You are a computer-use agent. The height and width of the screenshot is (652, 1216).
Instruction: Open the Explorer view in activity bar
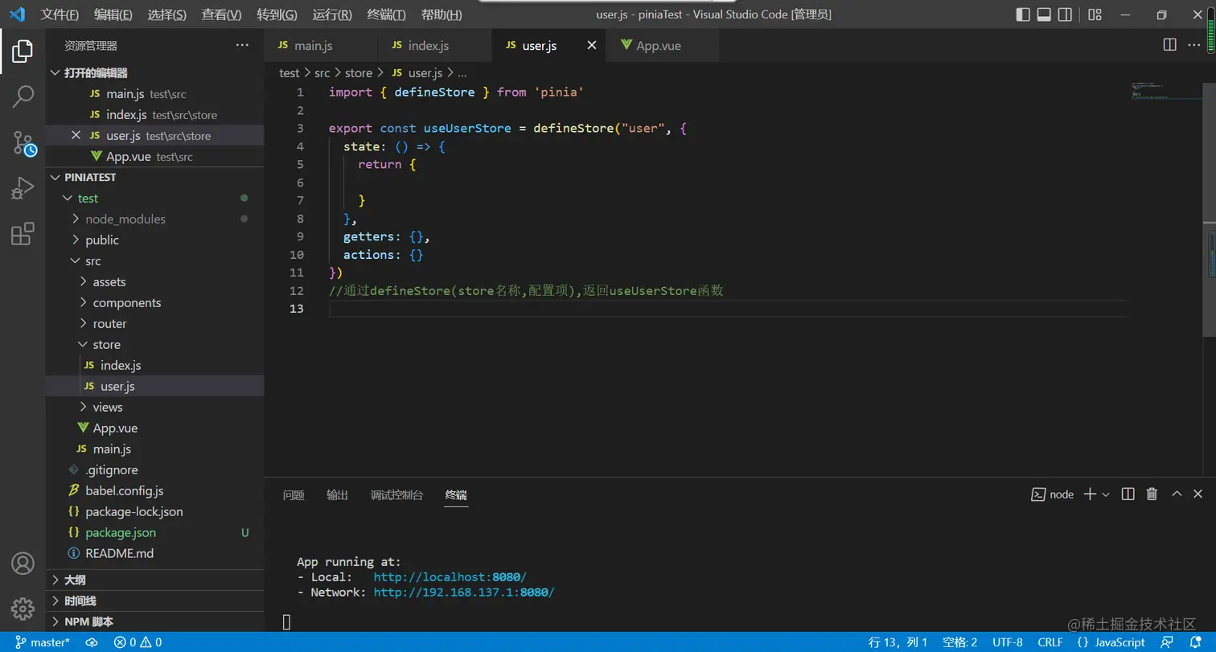(x=23, y=52)
